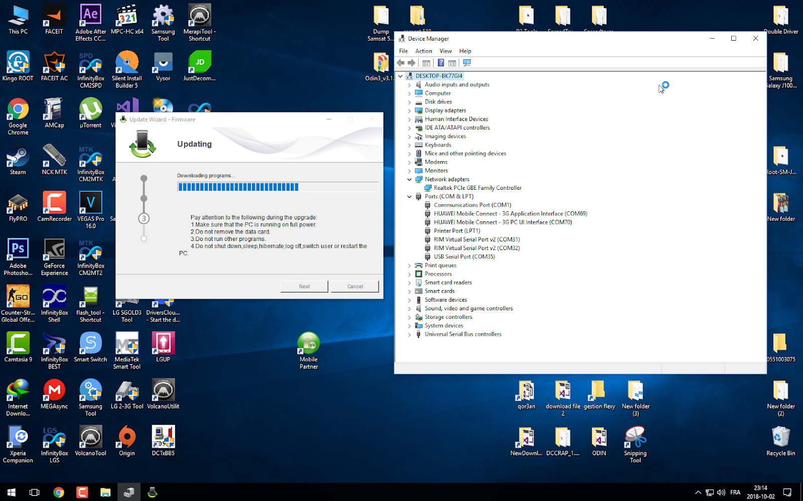
Task: Open GeForce Experience icon
Action: tap(54, 257)
